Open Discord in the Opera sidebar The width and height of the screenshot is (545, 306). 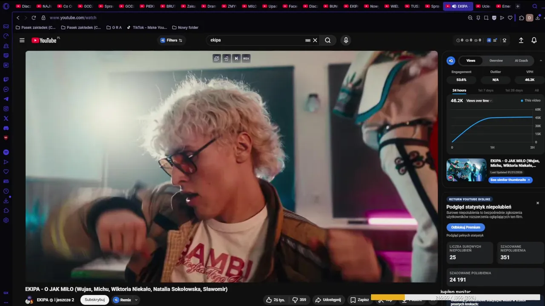click(x=6, y=128)
